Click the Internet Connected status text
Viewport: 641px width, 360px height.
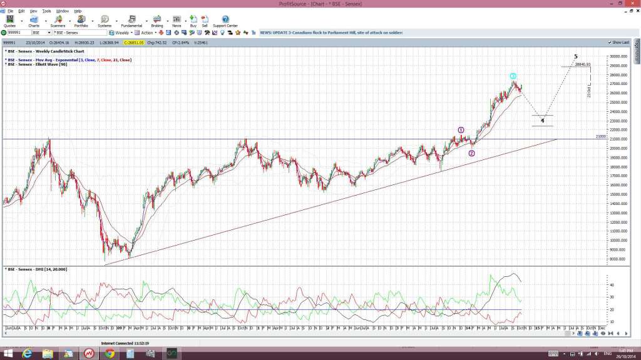coord(125,344)
